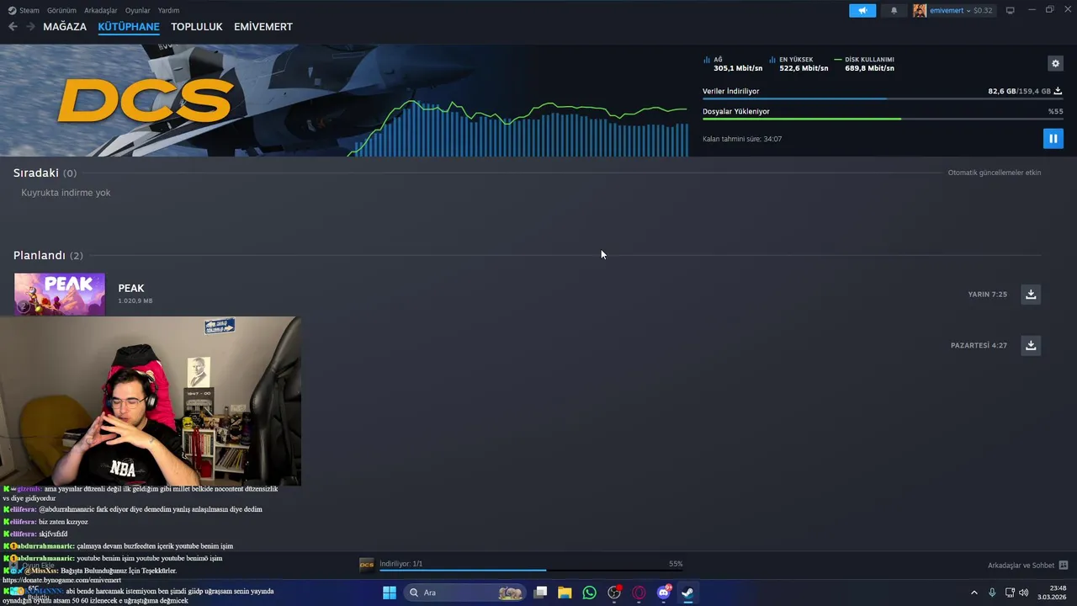The image size is (1077, 606).
Task: Click the emivemert profile avatar
Action: 920,10
